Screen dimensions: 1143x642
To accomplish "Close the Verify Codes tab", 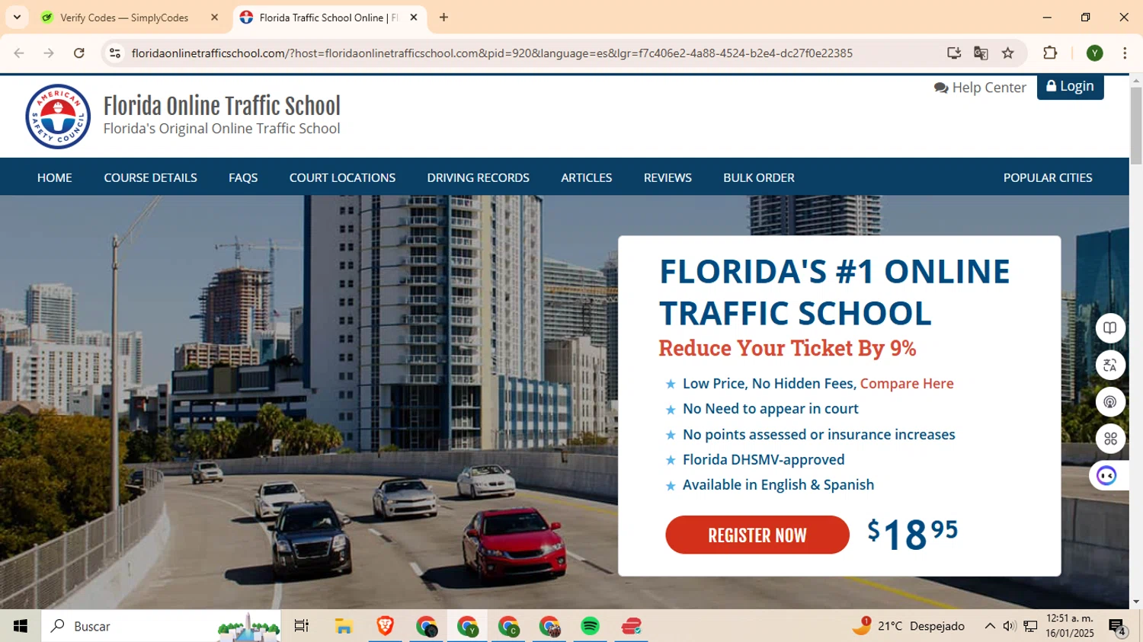I will [214, 18].
